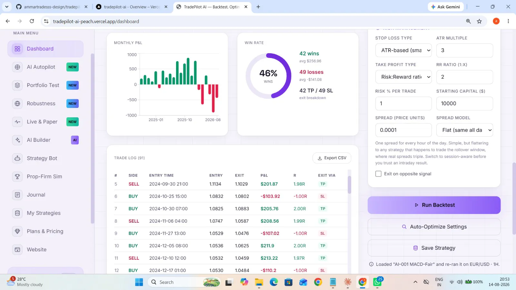The height and width of the screenshot is (290, 516).
Task: Click the TP tag on trade 8
Action: pos(323,221)
